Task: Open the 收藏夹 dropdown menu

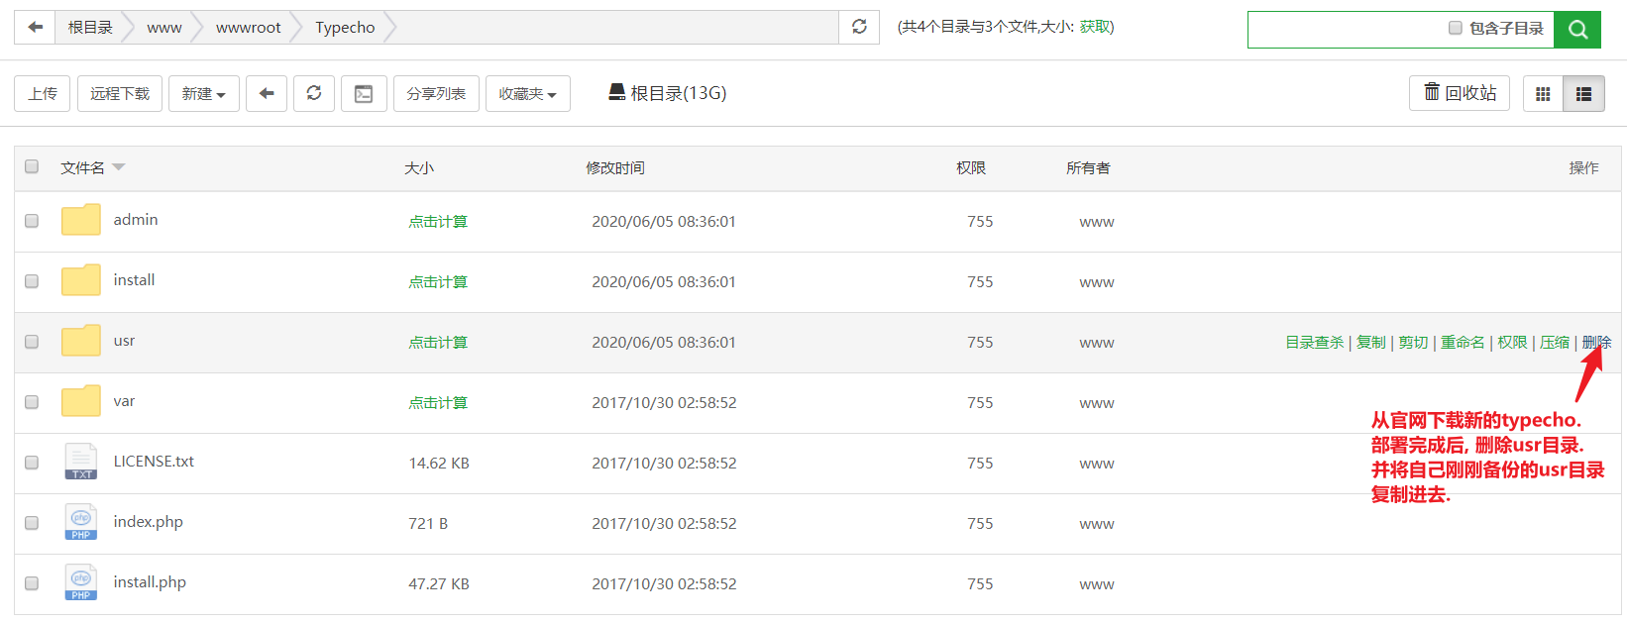Action: pyautogui.click(x=528, y=93)
